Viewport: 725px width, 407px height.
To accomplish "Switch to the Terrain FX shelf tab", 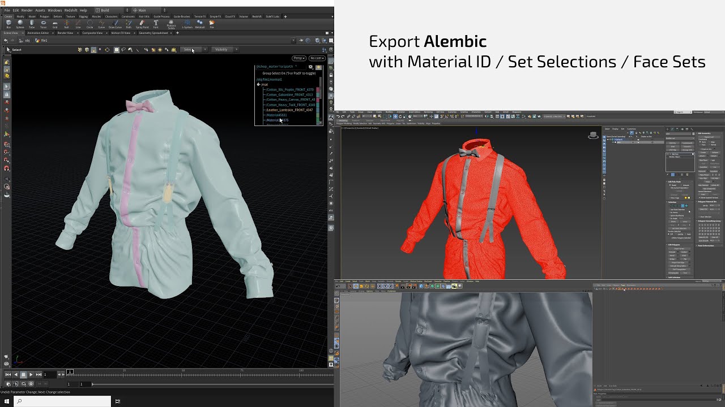I will pyautogui.click(x=200, y=16).
